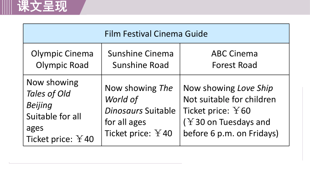Click the Now showing text in Olympic column

(52, 82)
